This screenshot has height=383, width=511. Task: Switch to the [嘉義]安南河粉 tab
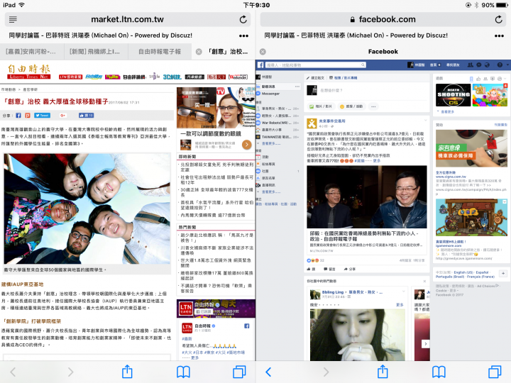click(x=31, y=52)
